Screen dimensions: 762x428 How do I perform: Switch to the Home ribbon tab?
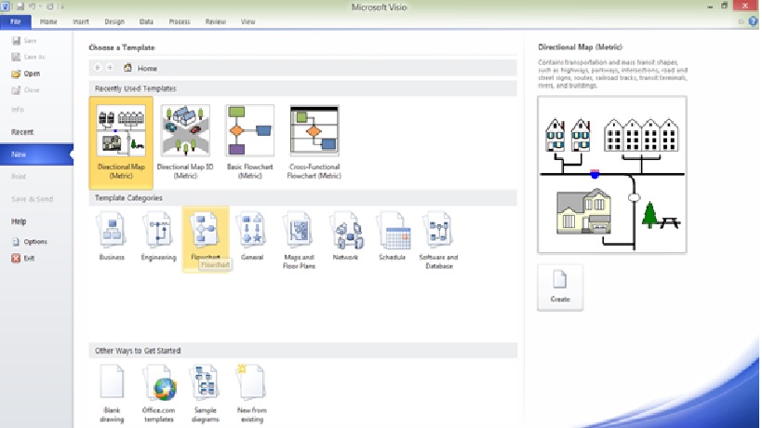coord(48,21)
